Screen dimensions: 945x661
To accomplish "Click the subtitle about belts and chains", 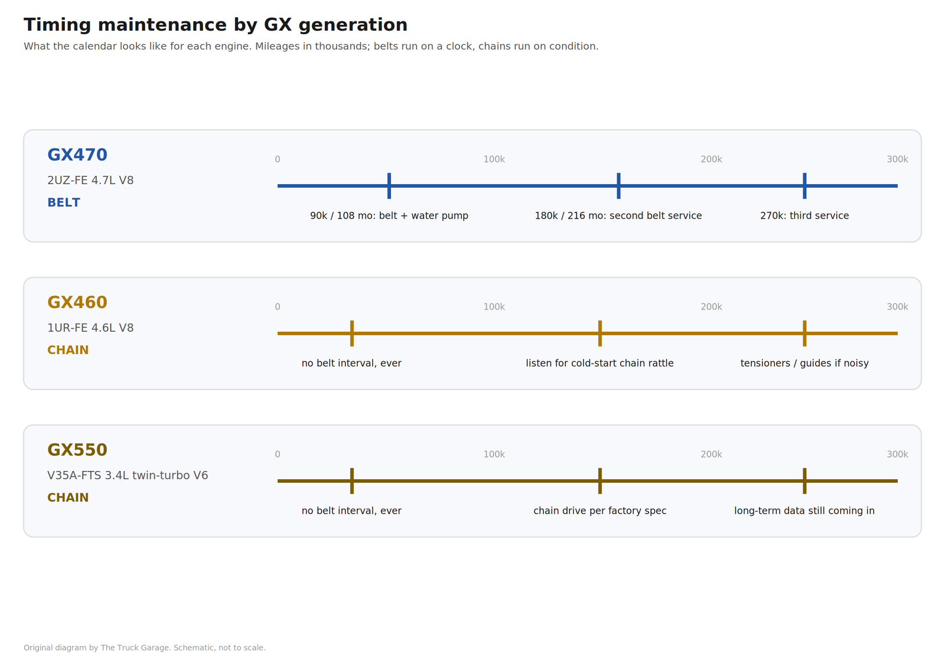I will [311, 46].
